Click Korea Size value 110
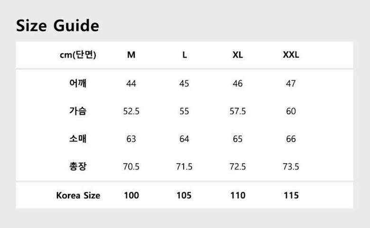This screenshot has height=228, width=370. point(238,195)
